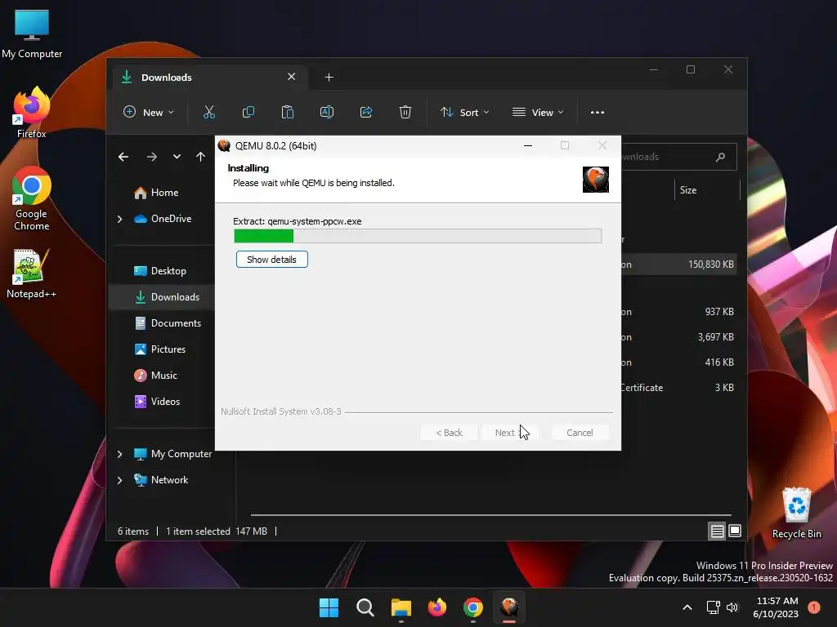Click the Copy icon in File Explorer toolbar
This screenshot has height=627, width=837.
[248, 112]
